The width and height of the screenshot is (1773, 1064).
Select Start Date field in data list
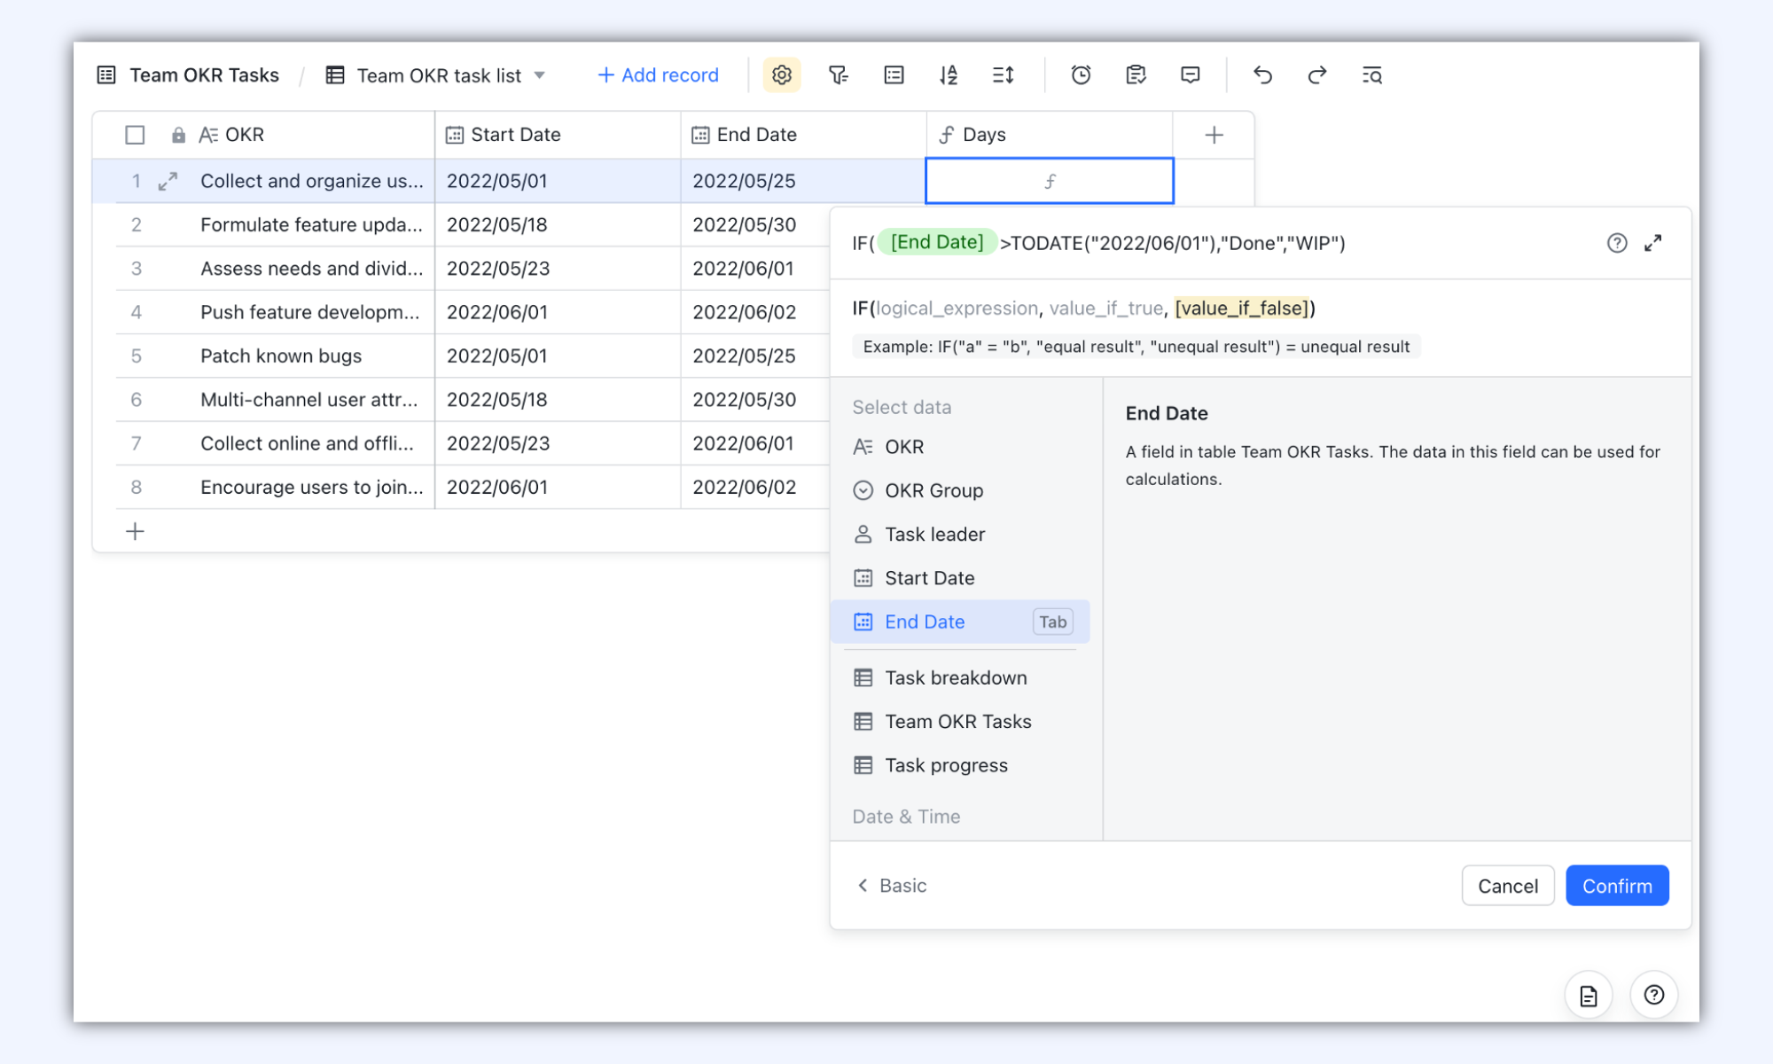point(960,578)
